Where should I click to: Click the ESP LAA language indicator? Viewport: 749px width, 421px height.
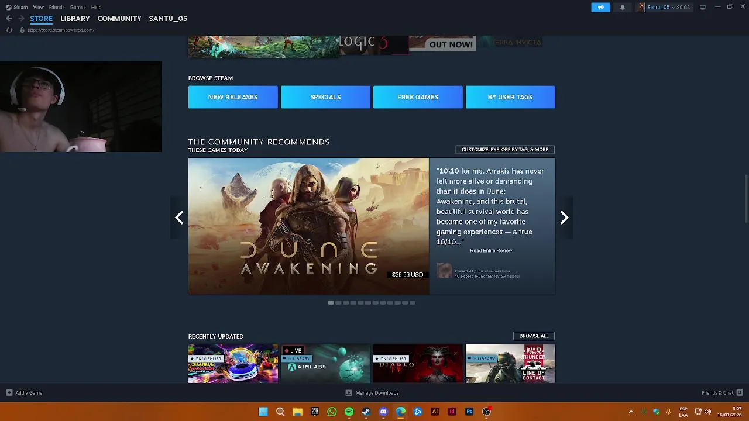coord(683,412)
